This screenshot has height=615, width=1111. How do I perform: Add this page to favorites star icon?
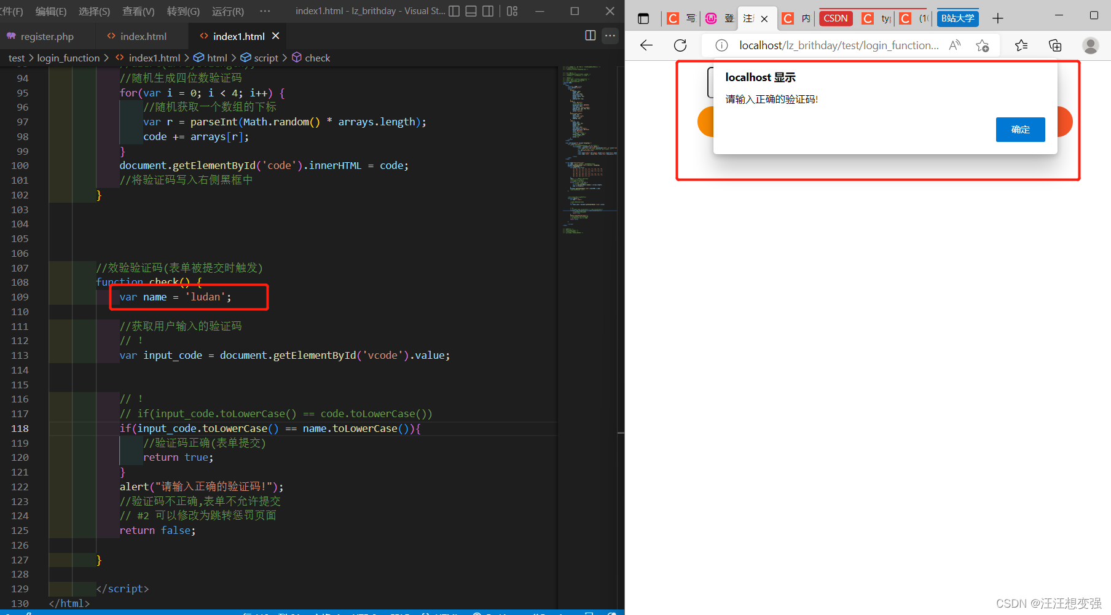tap(983, 45)
